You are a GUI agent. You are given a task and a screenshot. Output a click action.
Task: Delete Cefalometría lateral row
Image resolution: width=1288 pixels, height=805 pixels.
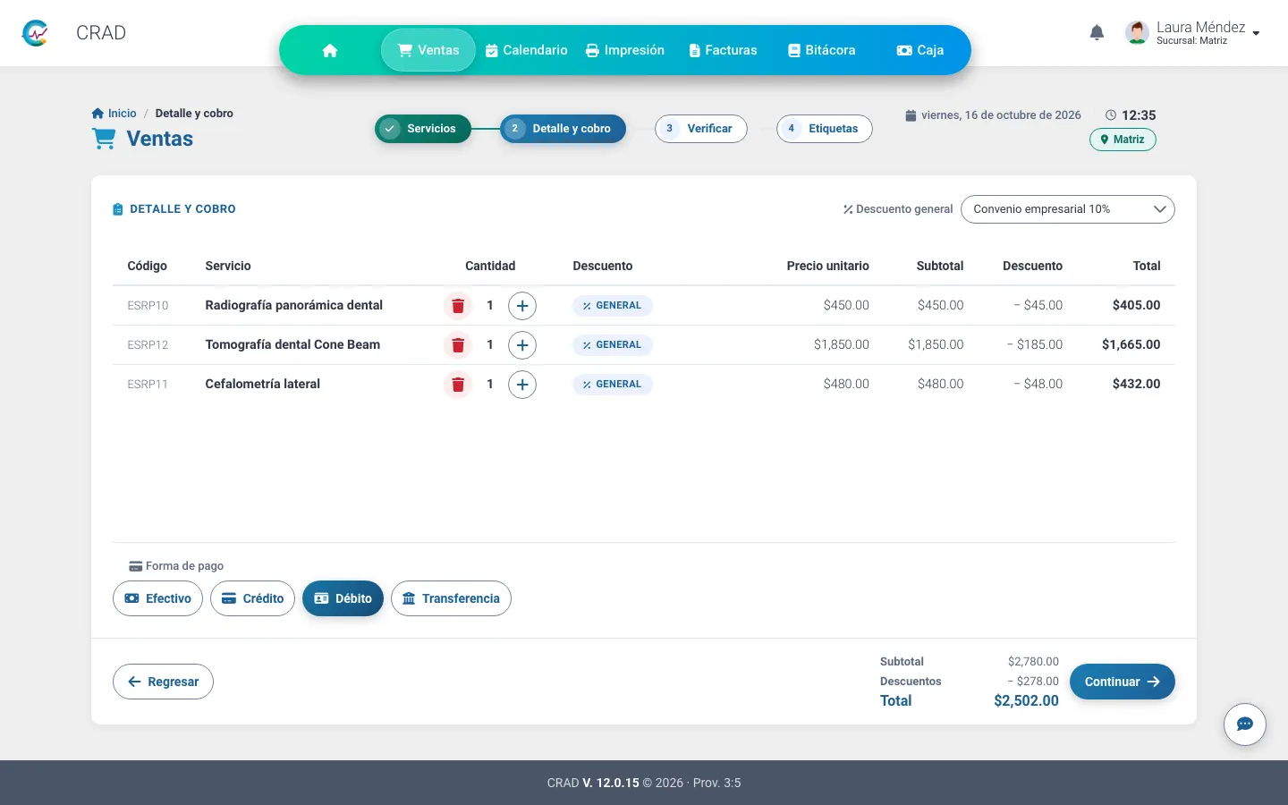pos(458,385)
